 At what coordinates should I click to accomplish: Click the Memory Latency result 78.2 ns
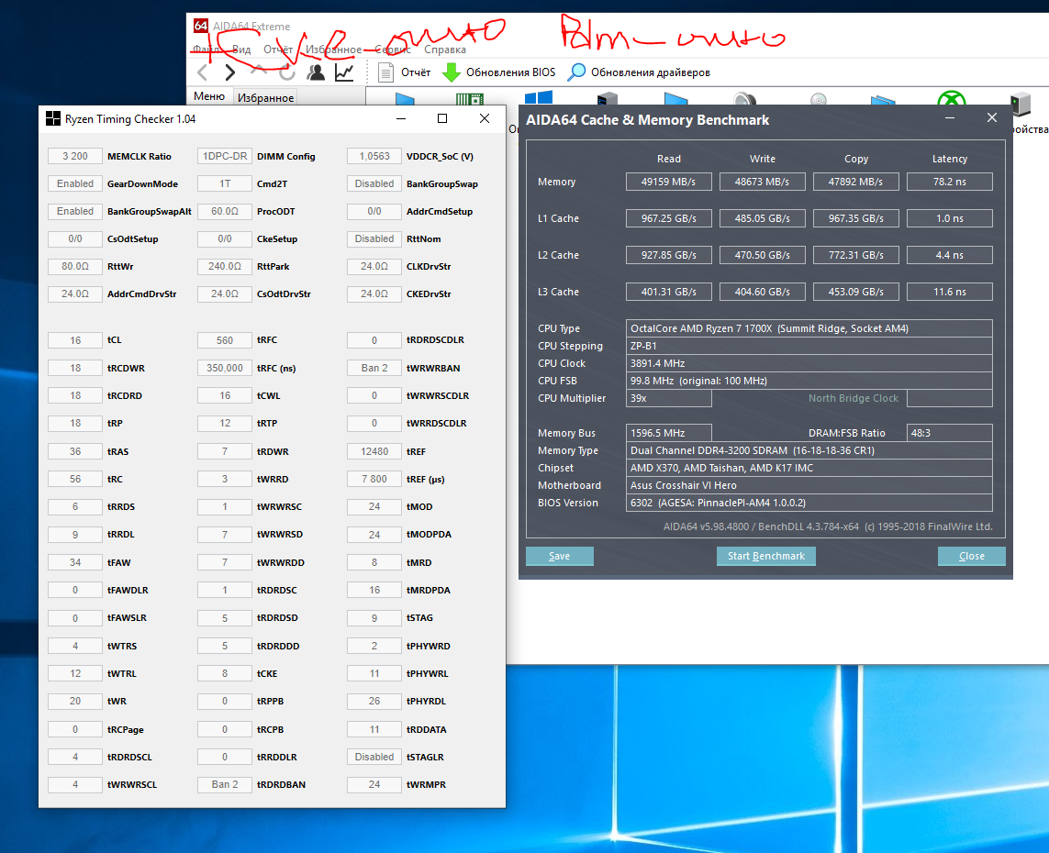click(x=949, y=182)
